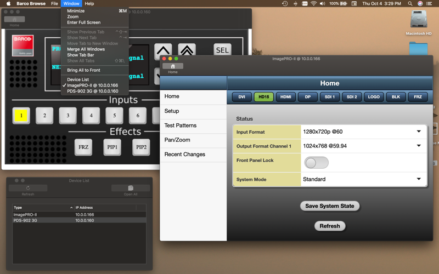Screen dimensions: 439x274
Task: Click Save System State button
Action: point(330,206)
